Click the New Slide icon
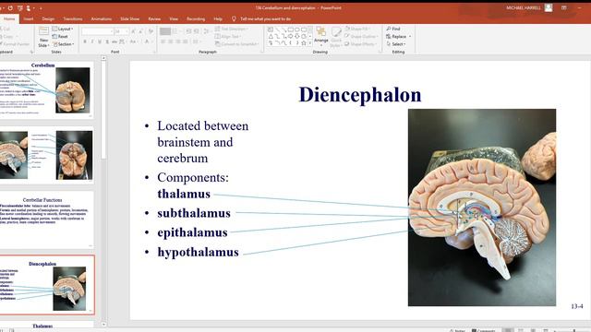 (x=43, y=30)
